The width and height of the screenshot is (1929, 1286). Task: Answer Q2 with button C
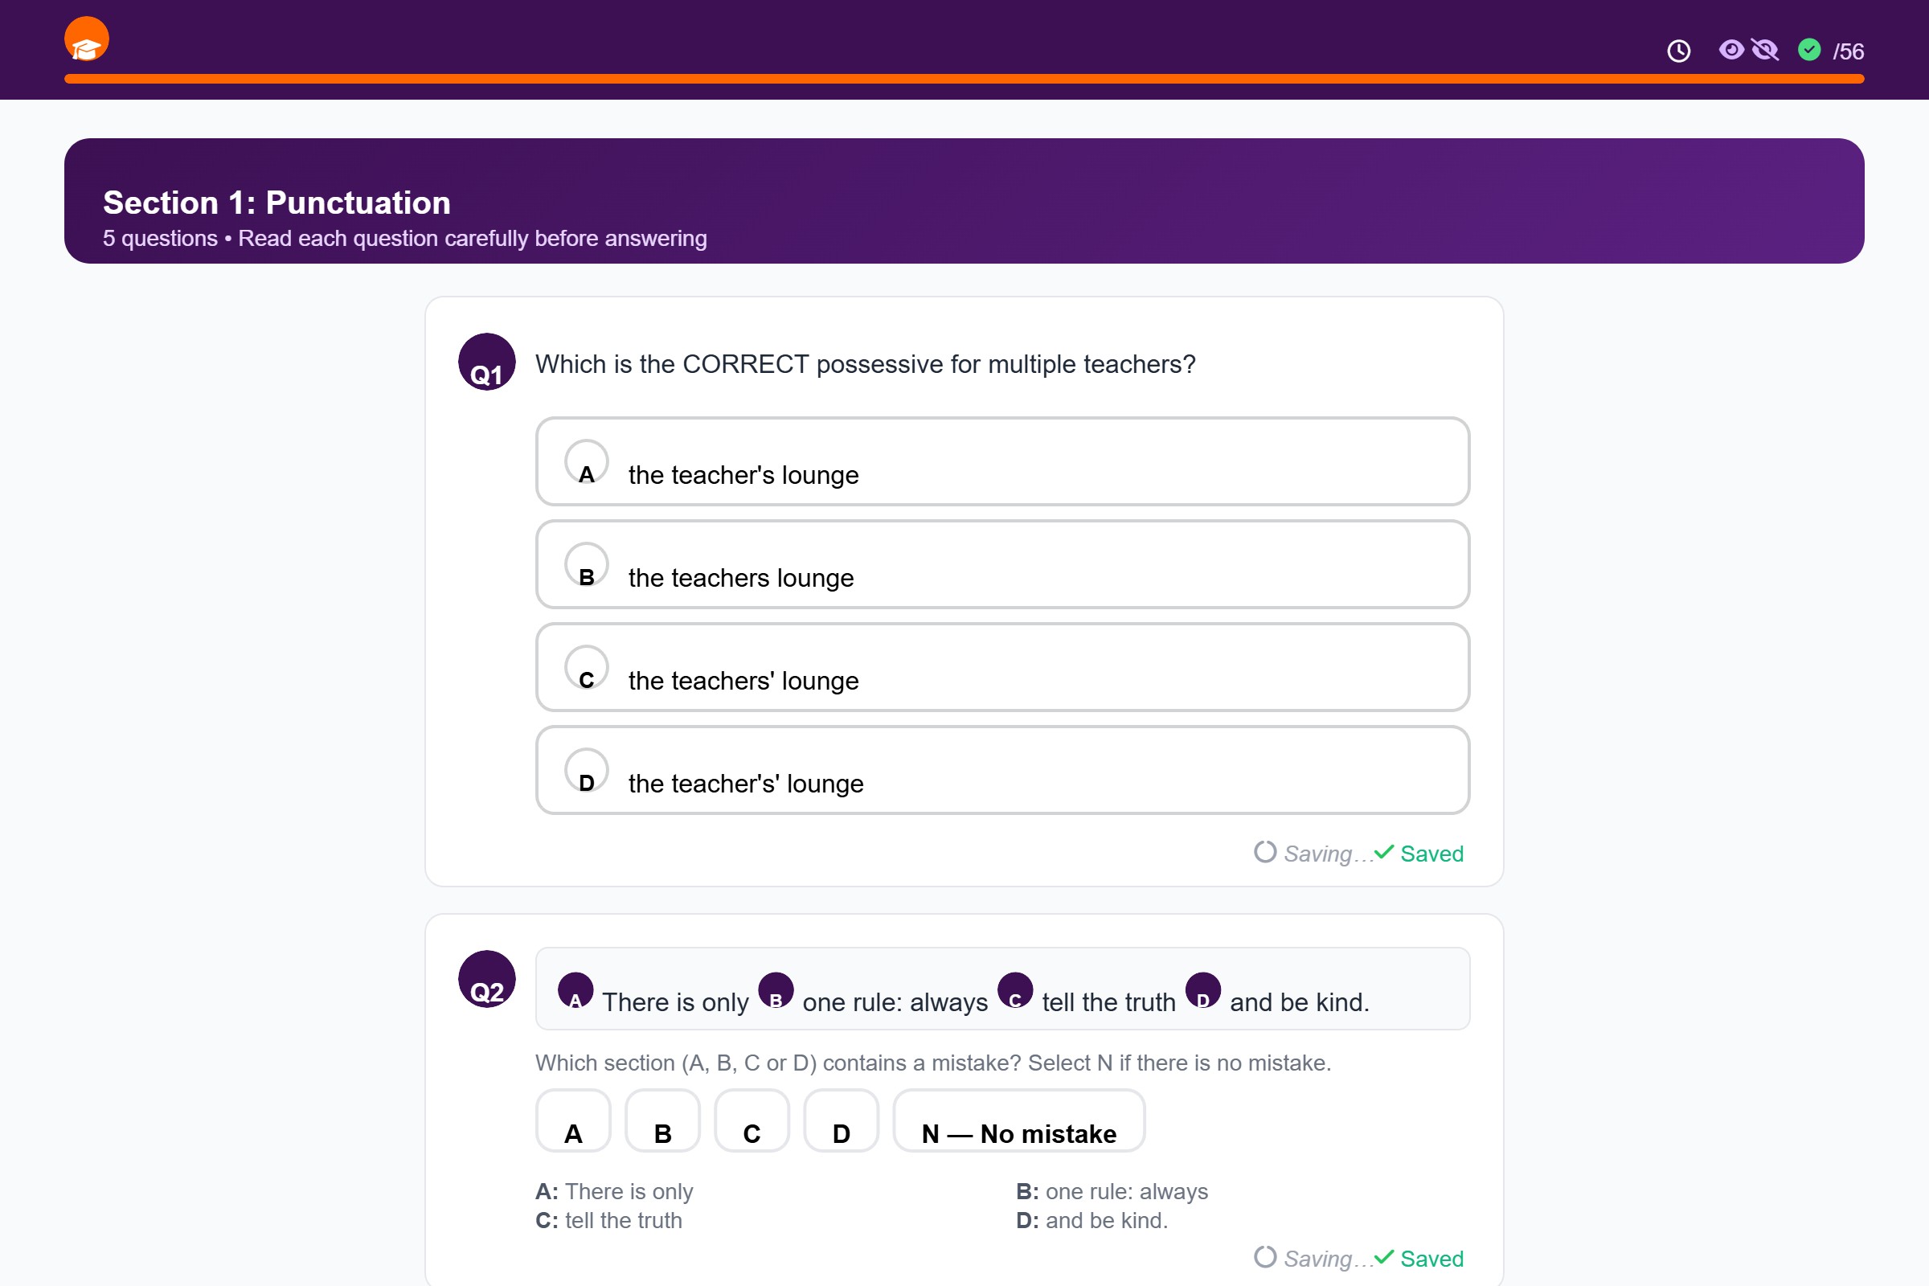pyautogui.click(x=752, y=1120)
